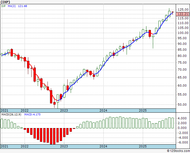Click 2022 on the price chart timeline
Viewport: 190px width, 153px height.
pyautogui.click(x=25, y=110)
